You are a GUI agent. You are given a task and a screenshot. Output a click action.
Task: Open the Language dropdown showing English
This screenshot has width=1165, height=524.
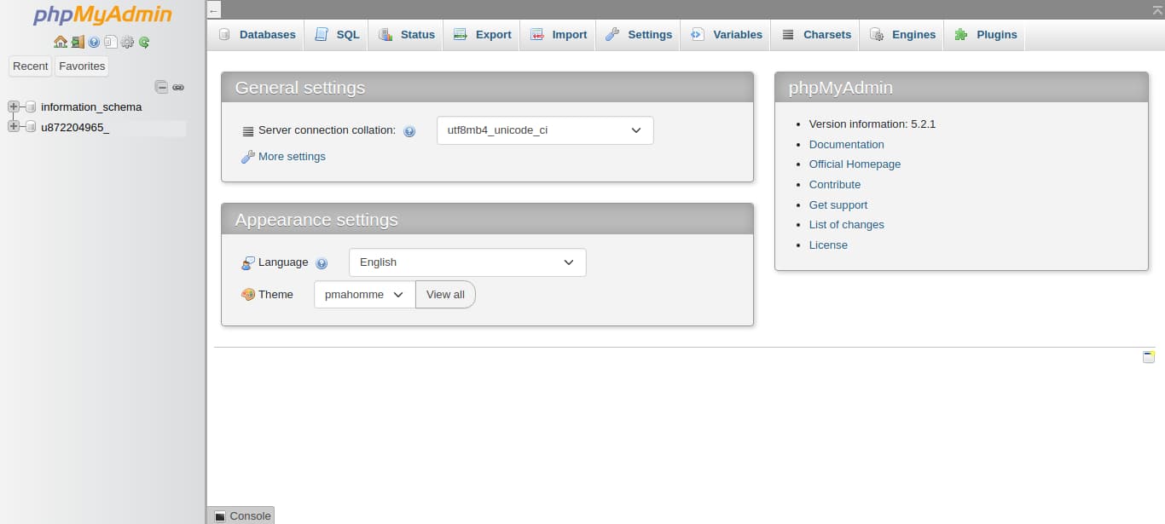tap(467, 262)
